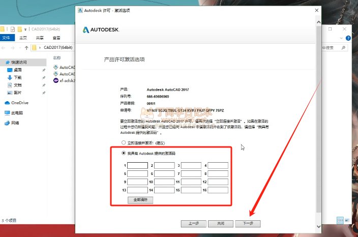Click activation code field 1

137,165
